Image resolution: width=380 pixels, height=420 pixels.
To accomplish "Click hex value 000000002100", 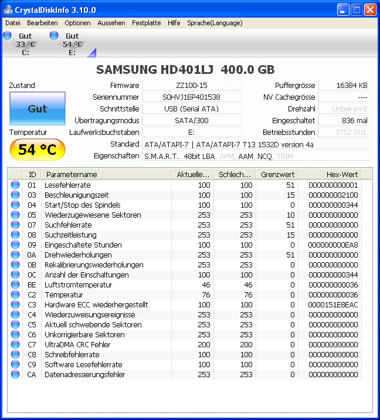I will (333, 195).
